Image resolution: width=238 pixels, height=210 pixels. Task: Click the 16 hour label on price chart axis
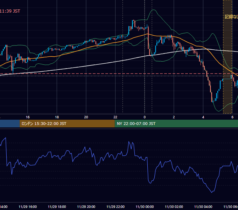[x=28, y=117]
